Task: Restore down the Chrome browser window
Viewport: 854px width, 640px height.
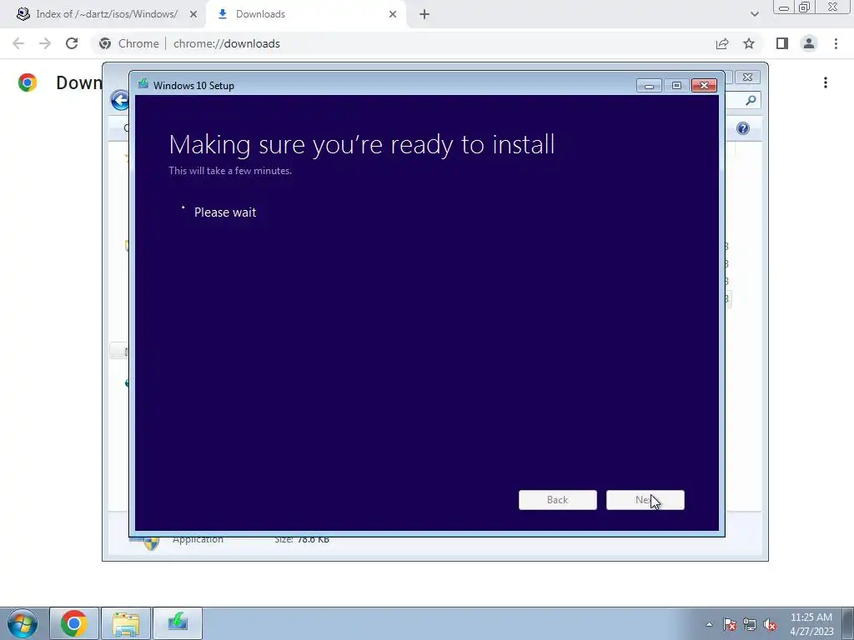Action: (x=805, y=7)
